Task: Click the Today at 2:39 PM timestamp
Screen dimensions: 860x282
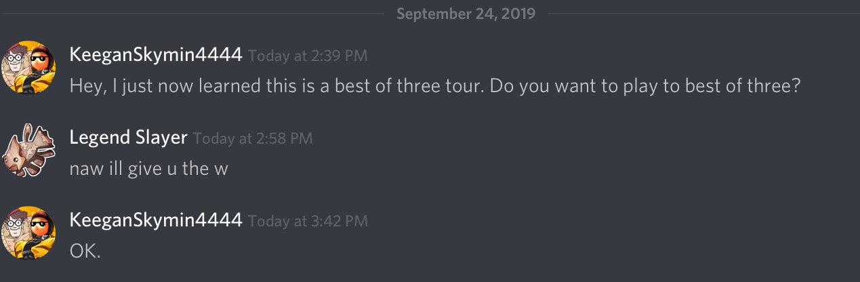Action: (x=308, y=56)
